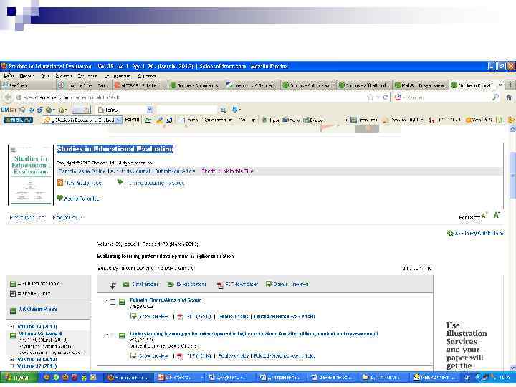516x387 pixels.
Task: Close the active Studies in Education tab
Action: click(500, 85)
